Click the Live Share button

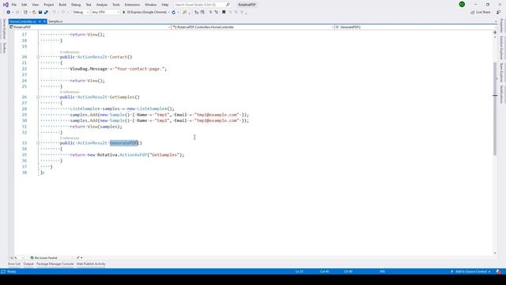(481, 13)
